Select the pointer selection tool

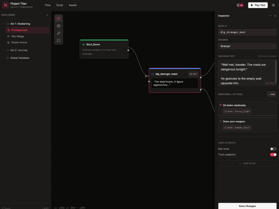(59, 18)
